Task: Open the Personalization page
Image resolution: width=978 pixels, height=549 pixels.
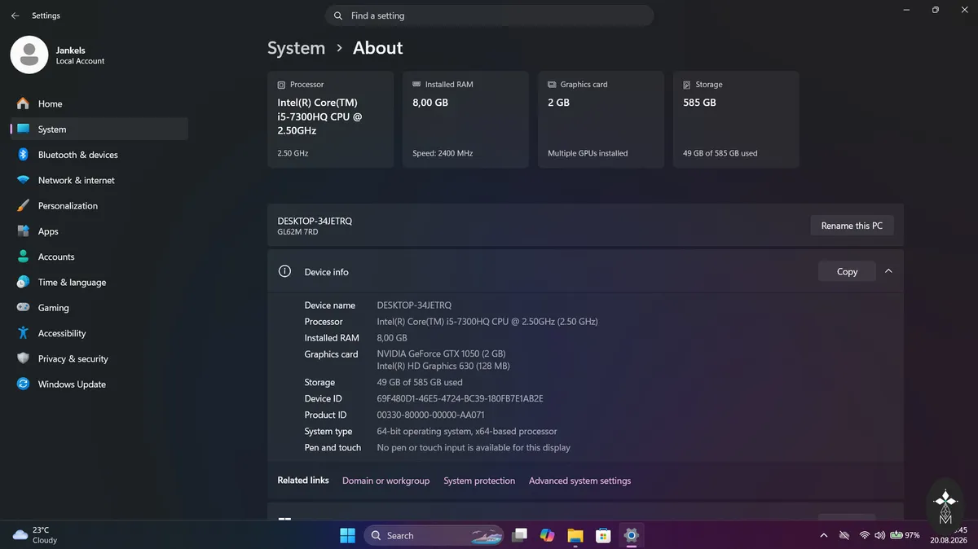Action: coord(99,205)
